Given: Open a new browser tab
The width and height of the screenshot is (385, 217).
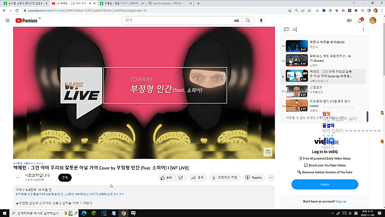Looking at the screenshot, I should point(198,3).
